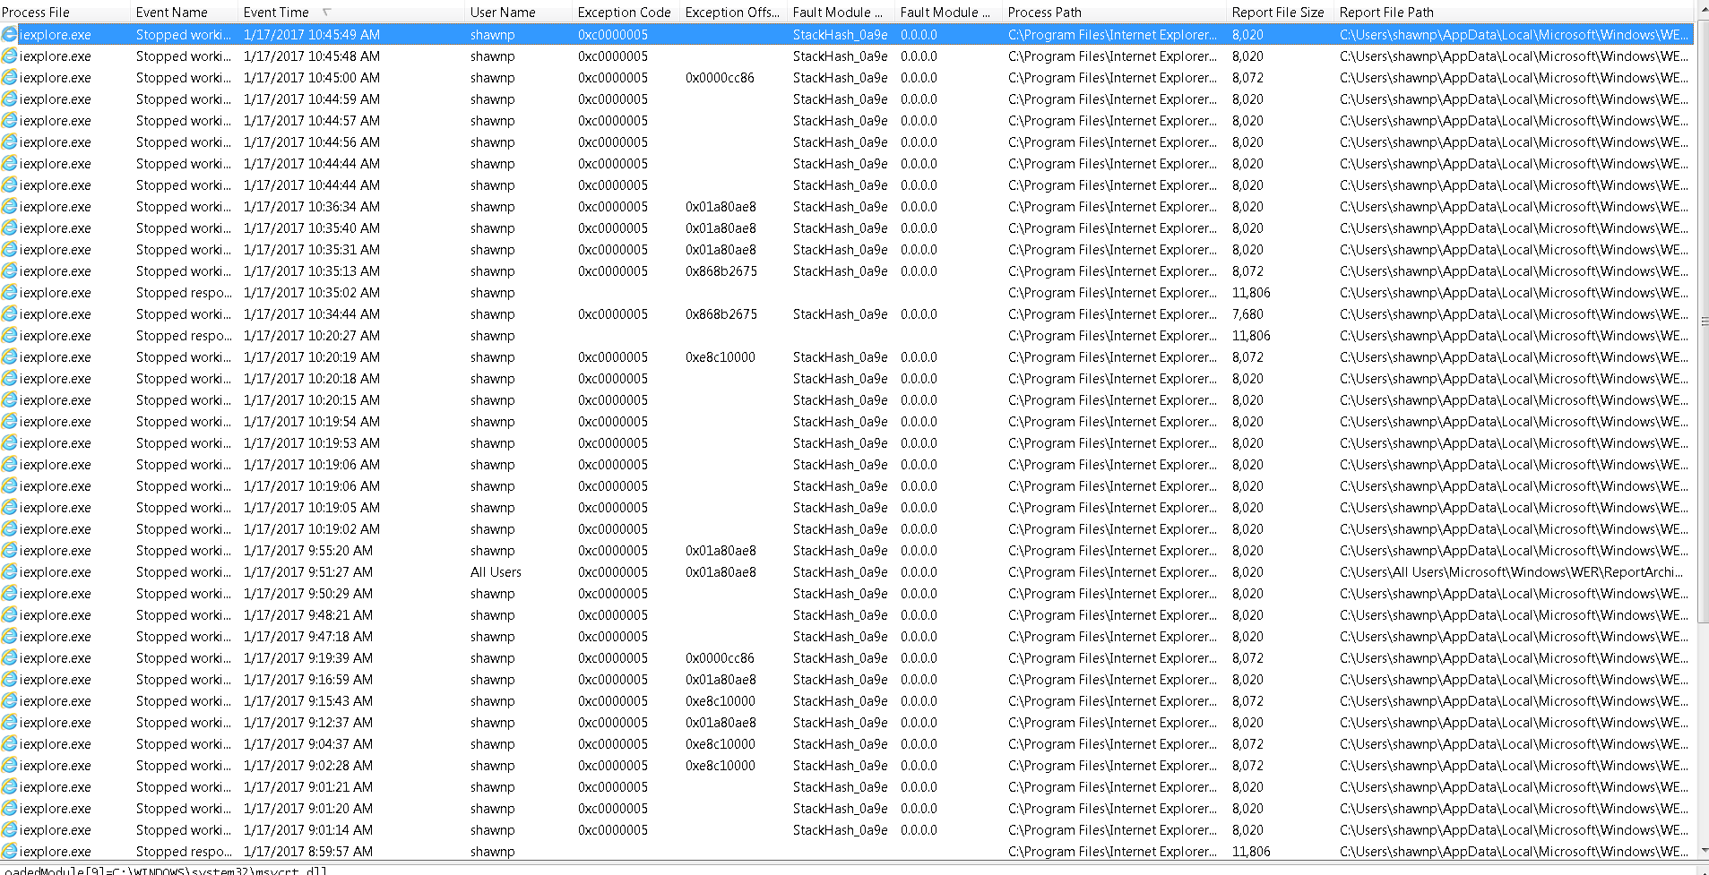Image resolution: width=1709 pixels, height=875 pixels.
Task: Select "0xe8c10000" in the 9:02:28 AM row
Action: (x=721, y=766)
